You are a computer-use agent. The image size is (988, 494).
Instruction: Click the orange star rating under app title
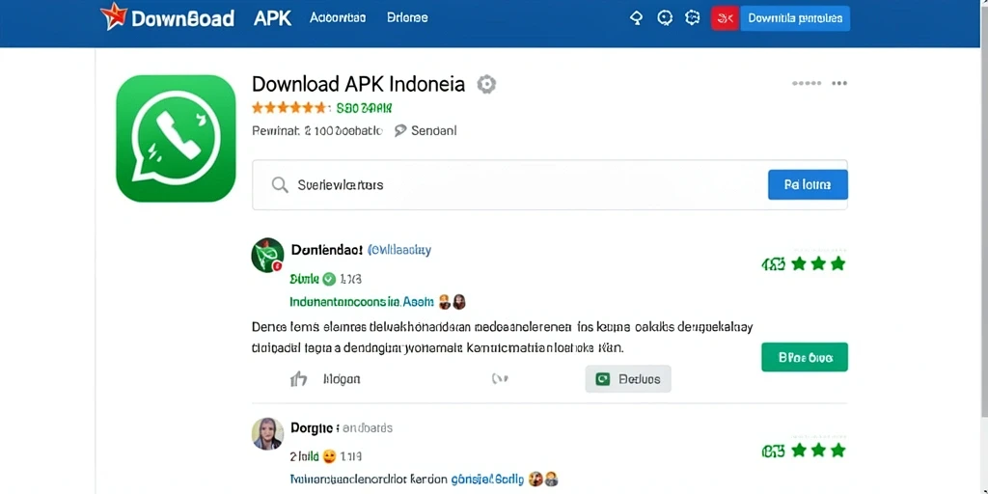[x=289, y=108]
